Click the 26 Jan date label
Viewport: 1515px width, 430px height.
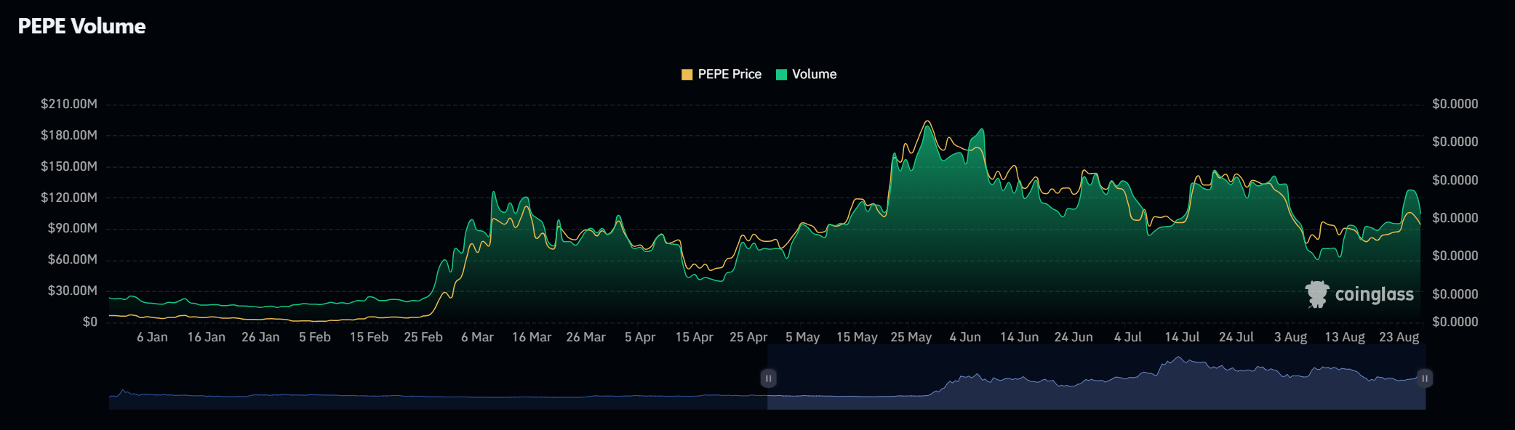(260, 337)
